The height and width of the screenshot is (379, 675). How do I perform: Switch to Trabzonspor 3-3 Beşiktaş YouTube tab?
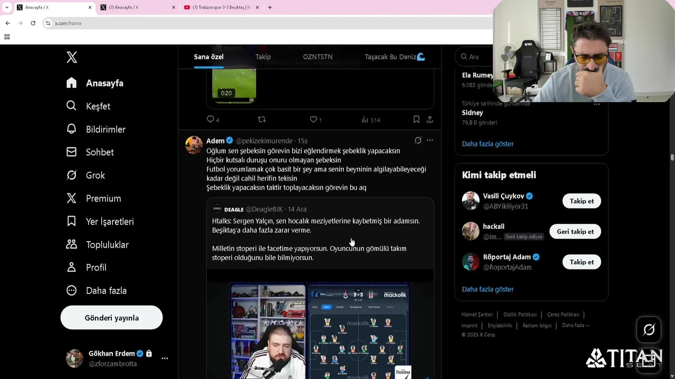point(221,7)
